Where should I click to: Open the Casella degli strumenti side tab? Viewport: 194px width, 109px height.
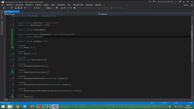coord(2,28)
